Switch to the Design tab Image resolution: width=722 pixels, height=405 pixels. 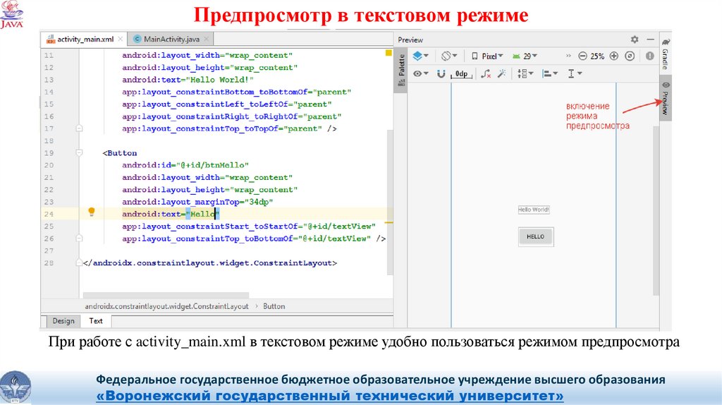63,321
